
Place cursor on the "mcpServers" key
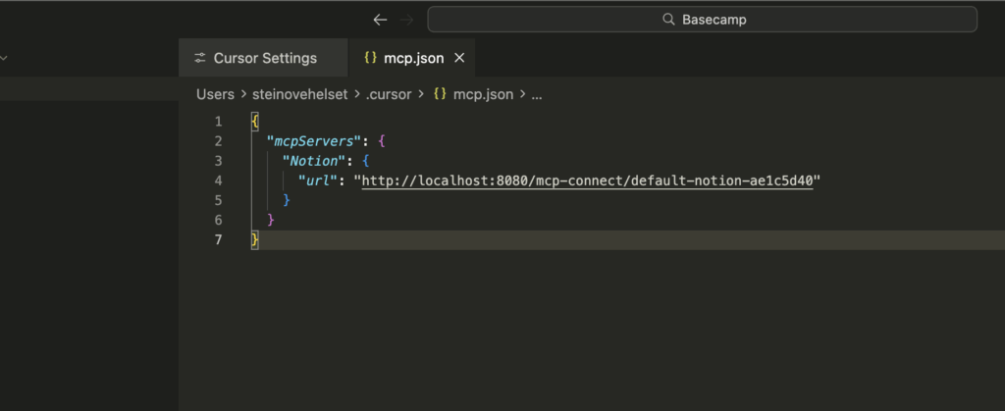pos(305,141)
